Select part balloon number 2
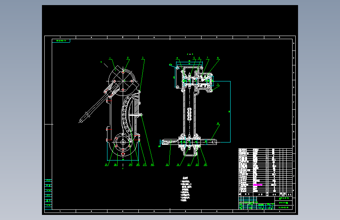 [128, 58]
